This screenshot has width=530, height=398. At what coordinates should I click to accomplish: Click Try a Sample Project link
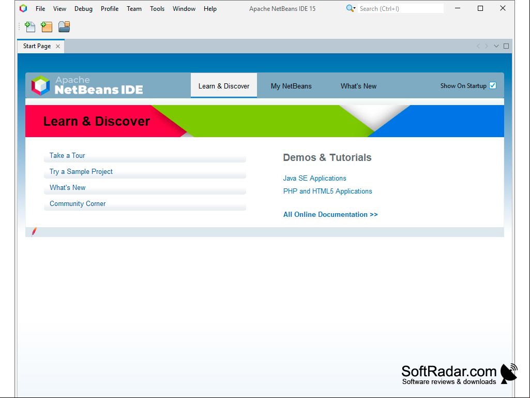coord(81,172)
